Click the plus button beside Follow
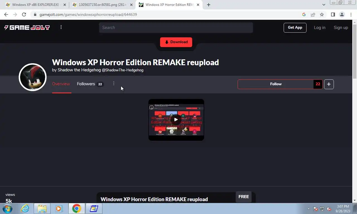The width and height of the screenshot is (357, 214). [329, 84]
